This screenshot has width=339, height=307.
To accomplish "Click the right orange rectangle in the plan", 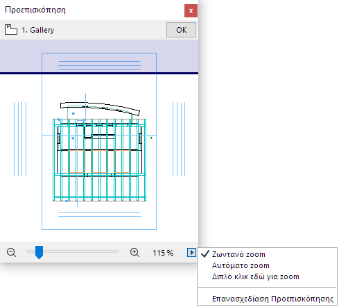I will (123, 161).
